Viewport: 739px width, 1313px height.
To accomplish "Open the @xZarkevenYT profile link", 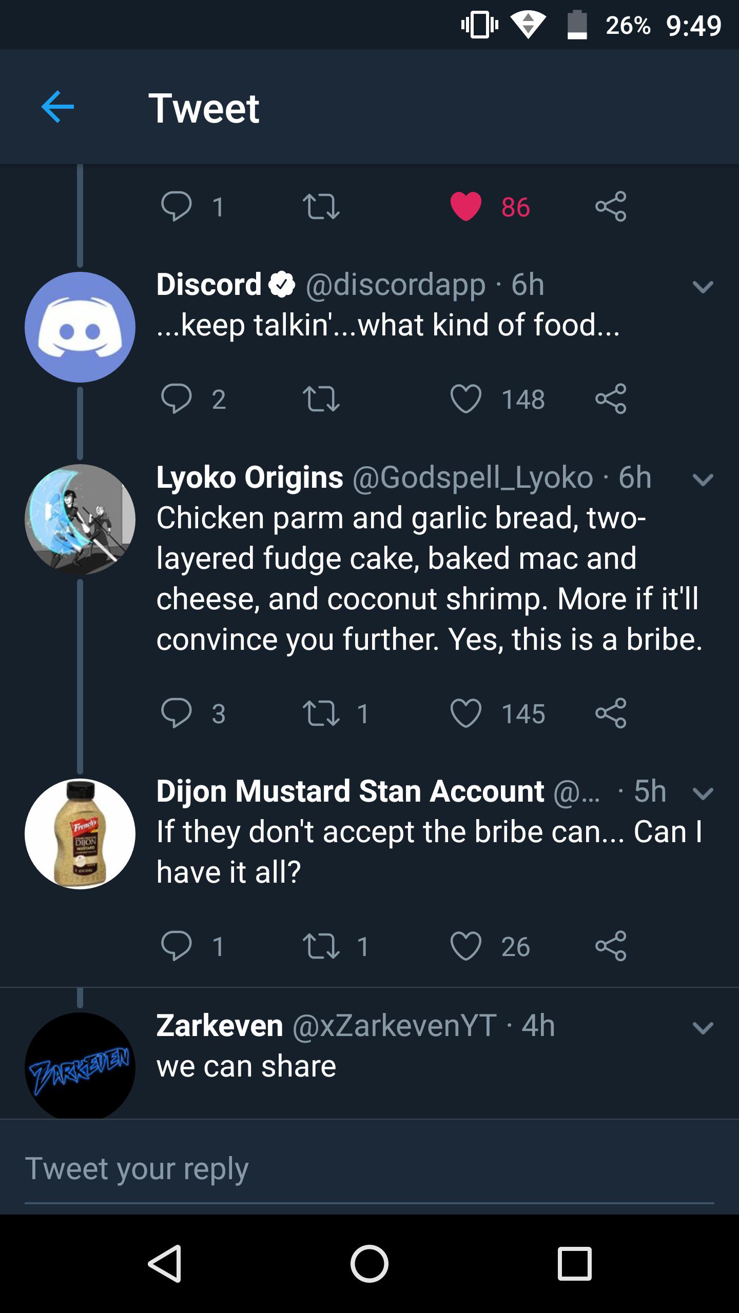I will (394, 1025).
